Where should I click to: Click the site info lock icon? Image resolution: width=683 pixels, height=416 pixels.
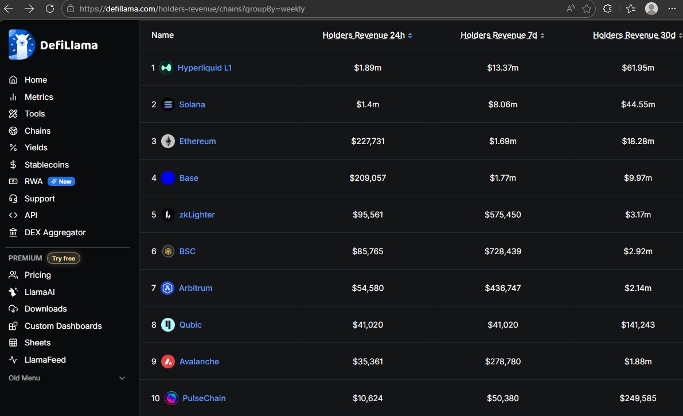[71, 9]
